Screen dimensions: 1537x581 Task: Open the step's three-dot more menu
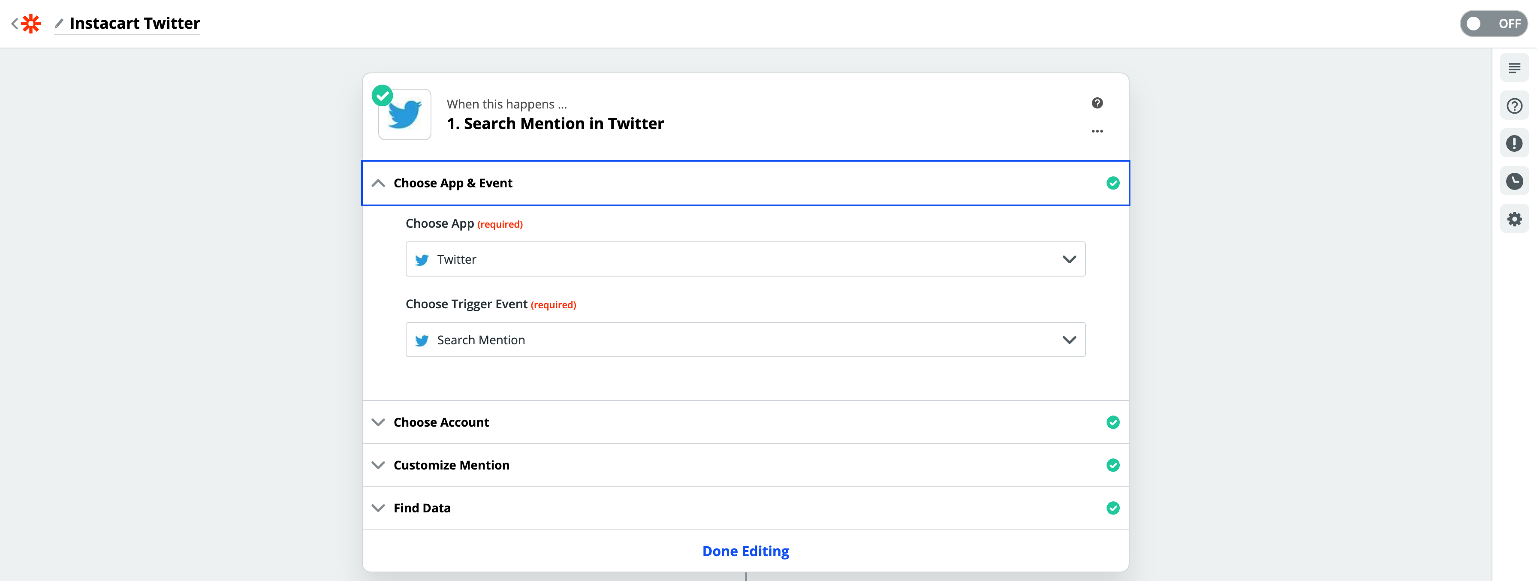[x=1097, y=131]
